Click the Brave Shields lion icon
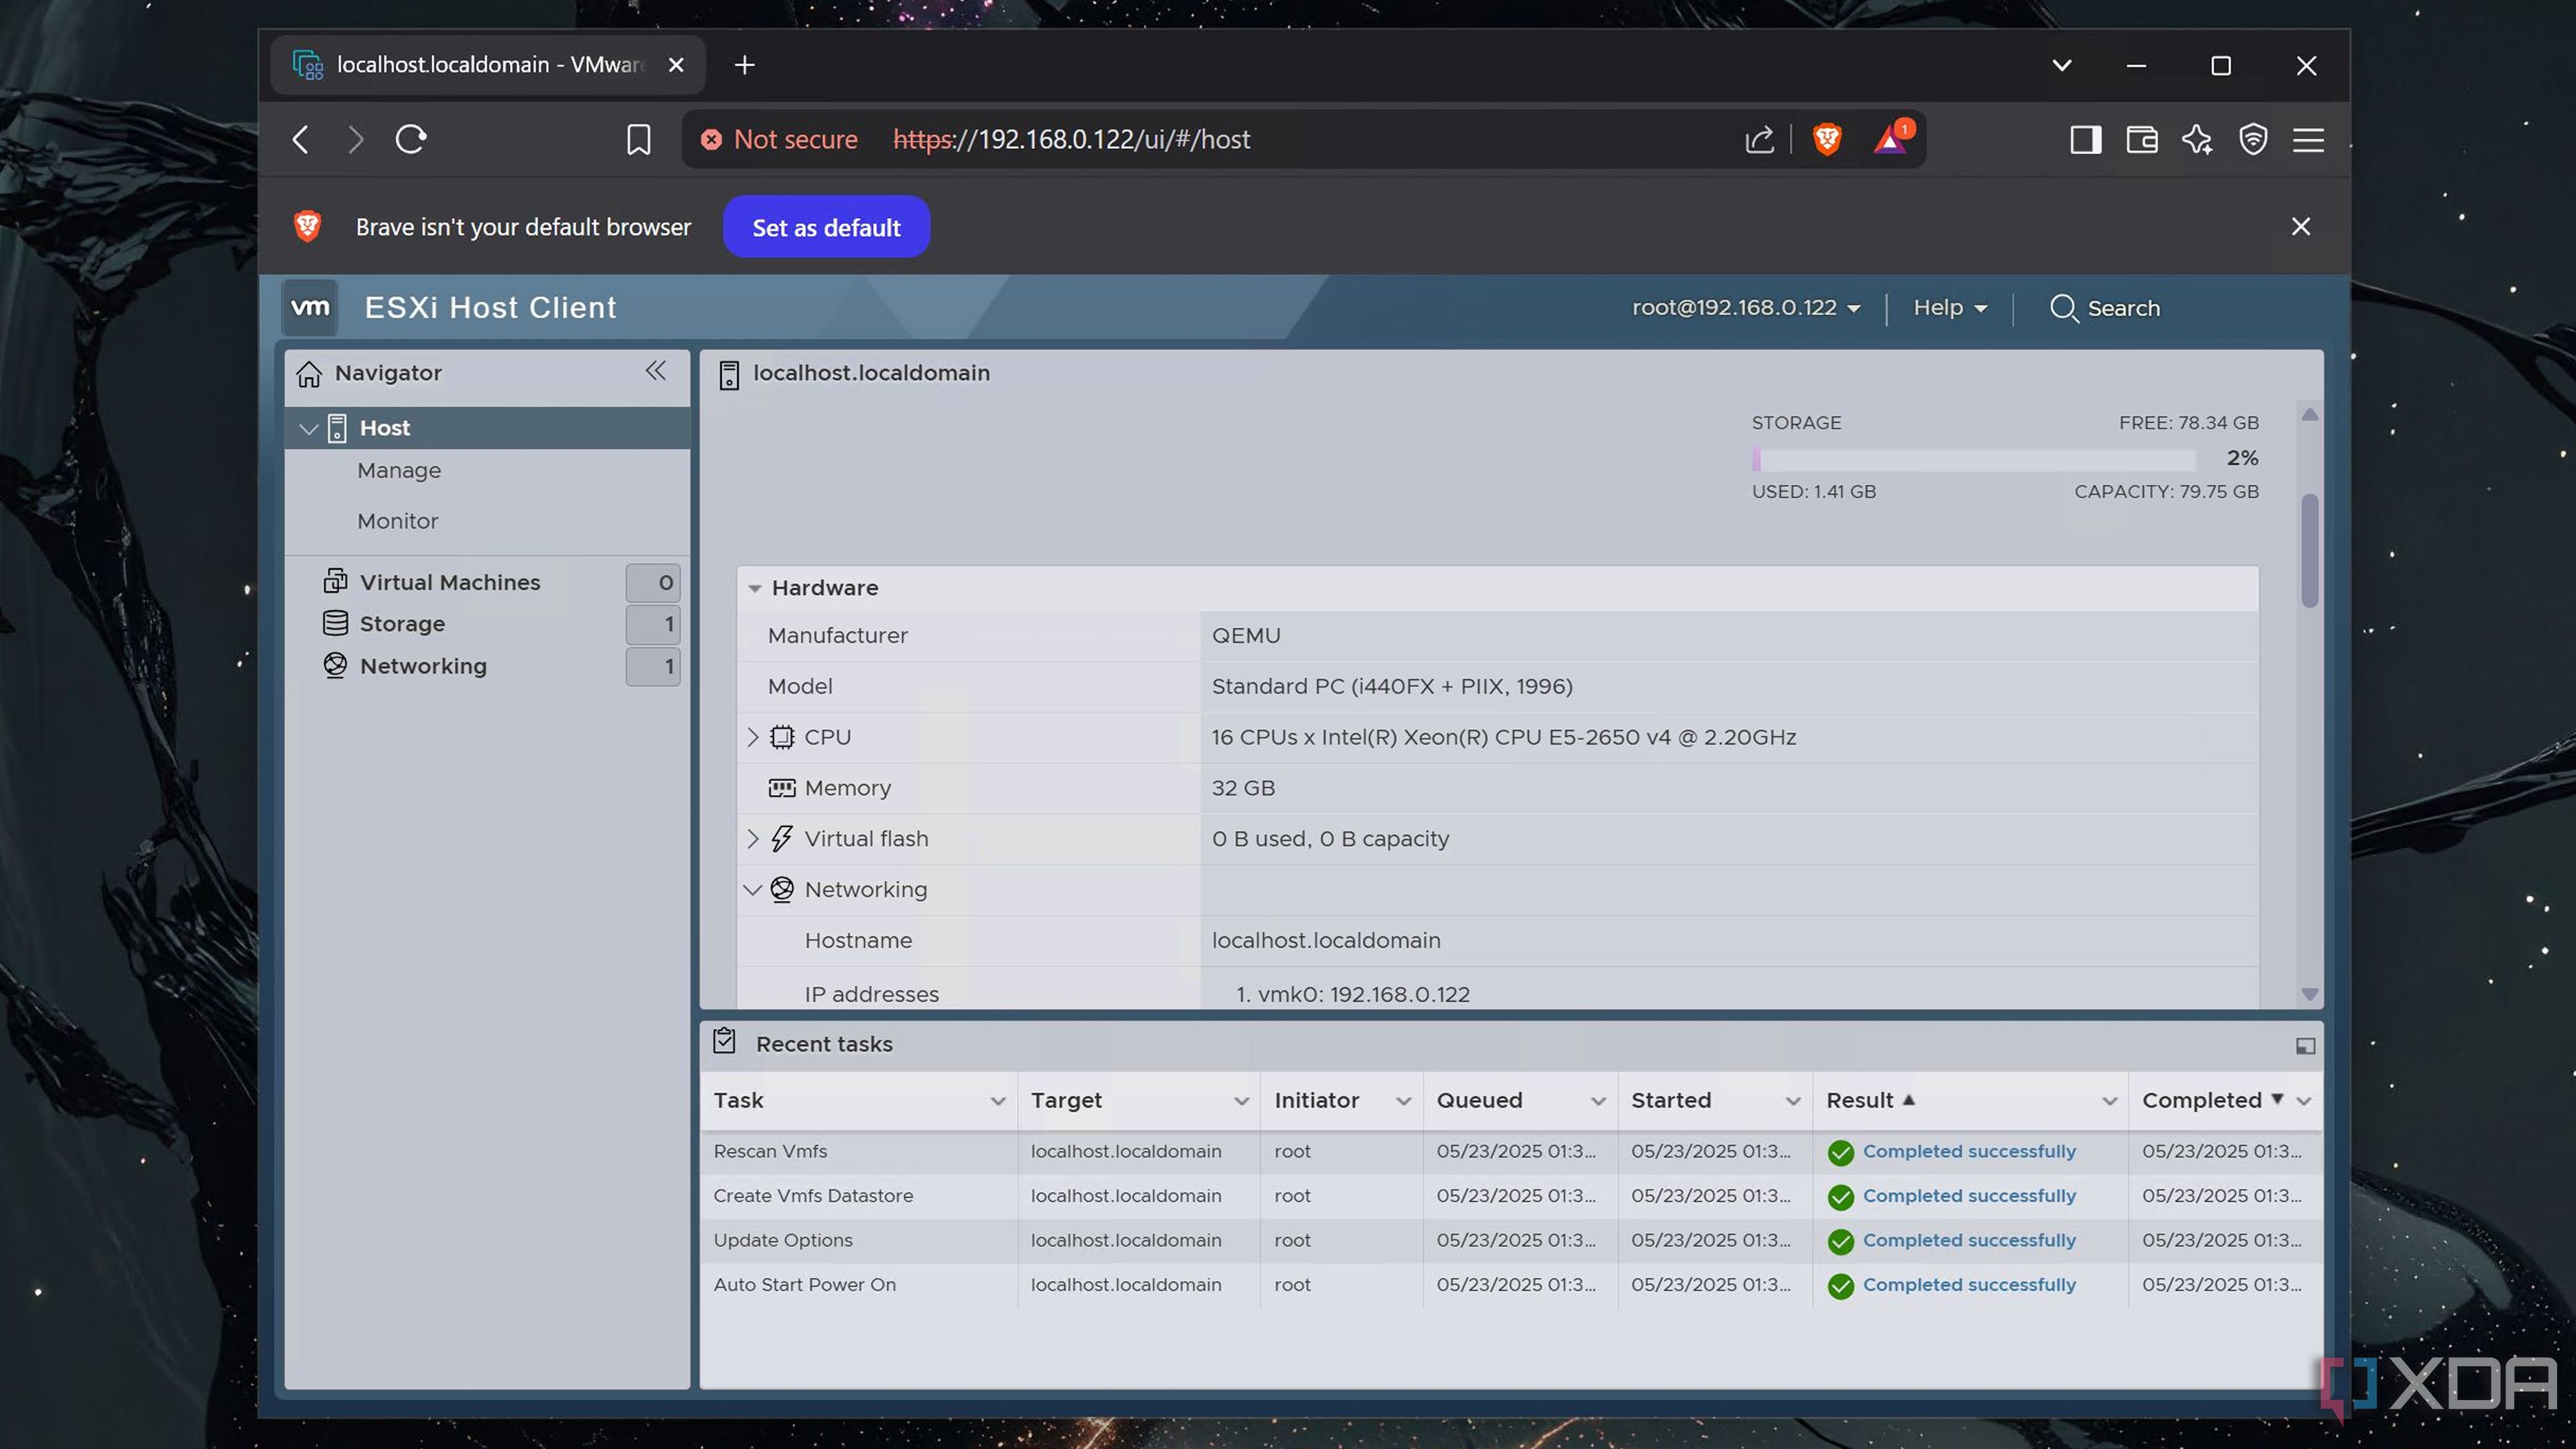Image resolution: width=2576 pixels, height=1449 pixels. coord(1827,139)
